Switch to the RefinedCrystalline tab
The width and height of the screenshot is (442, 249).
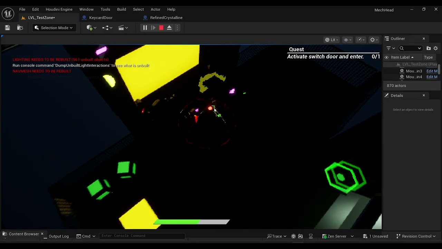166,18
